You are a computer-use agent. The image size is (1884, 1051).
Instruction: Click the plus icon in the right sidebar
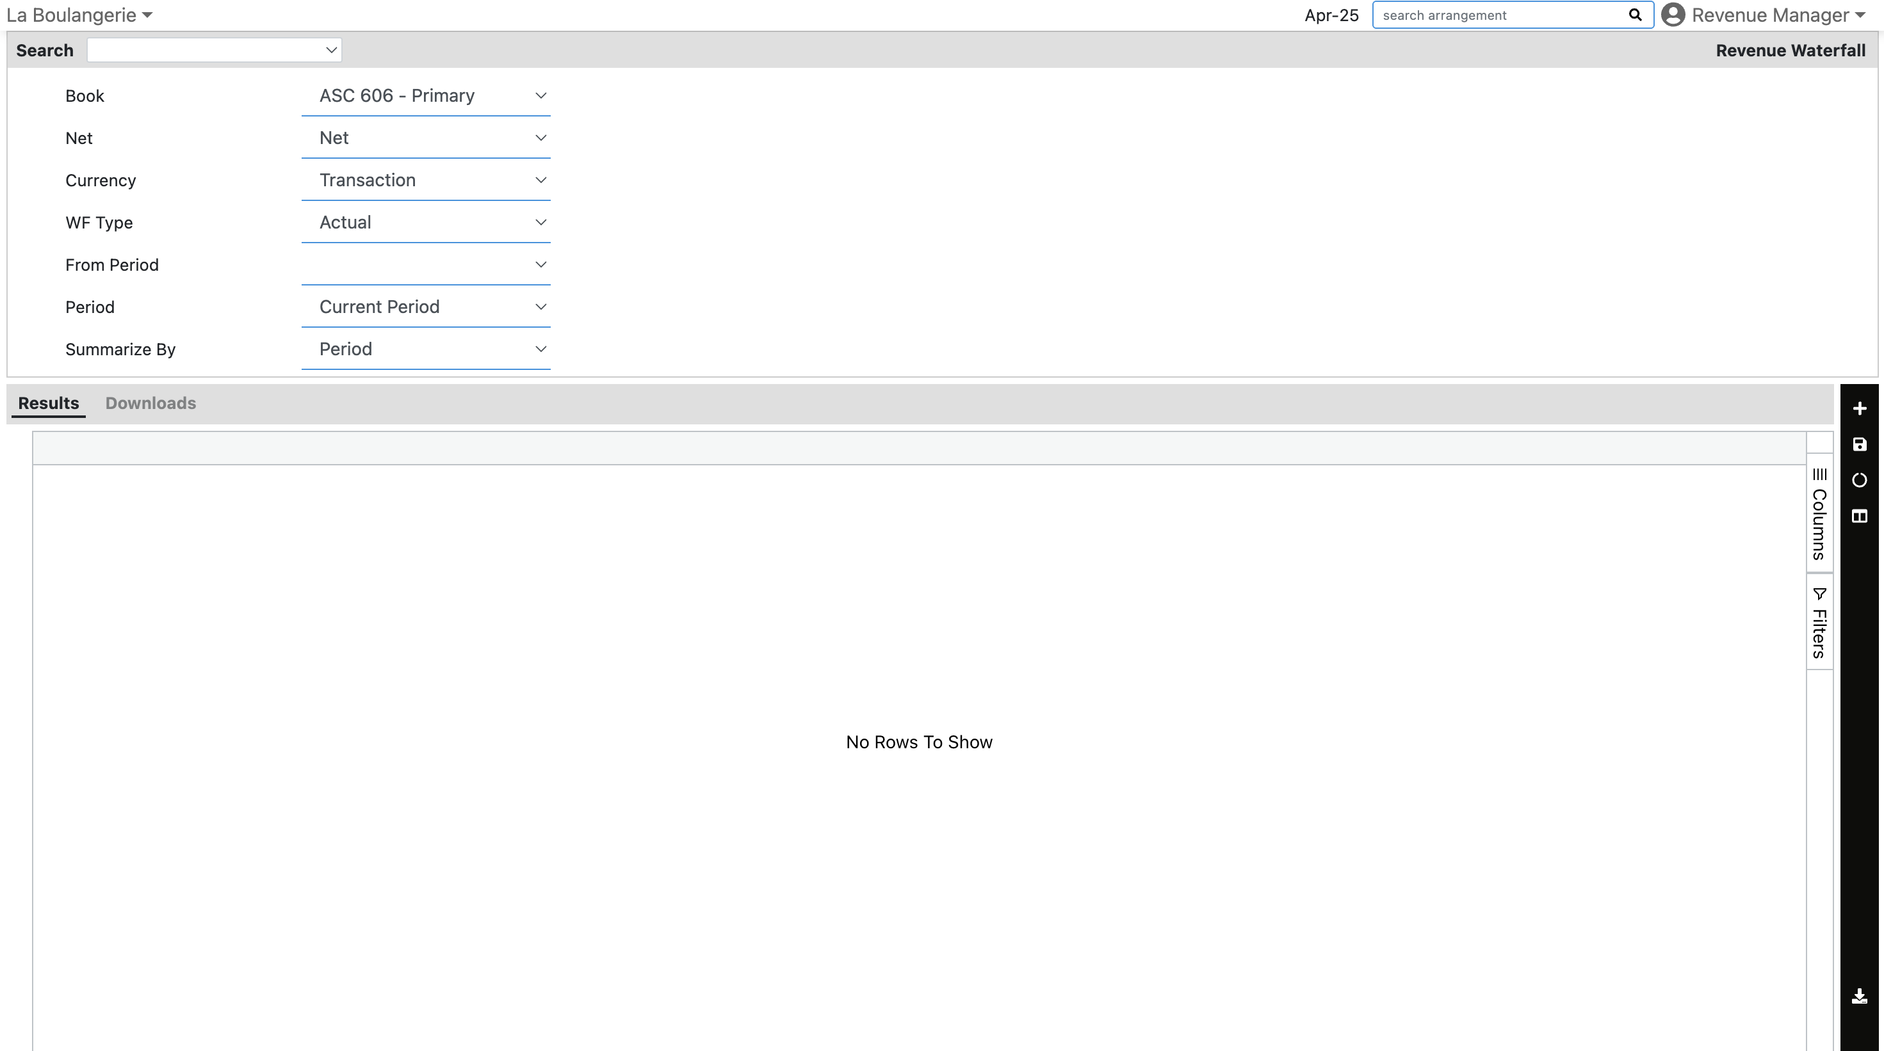click(x=1858, y=408)
